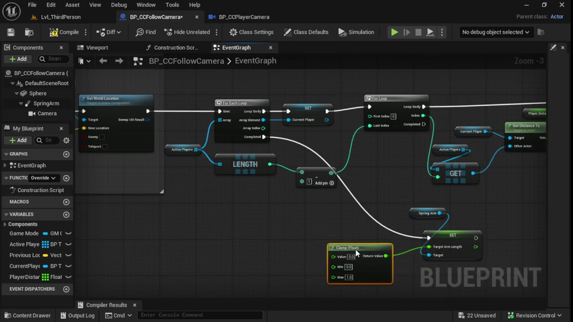Open the Debug menu
The image size is (573, 322).
119,5
